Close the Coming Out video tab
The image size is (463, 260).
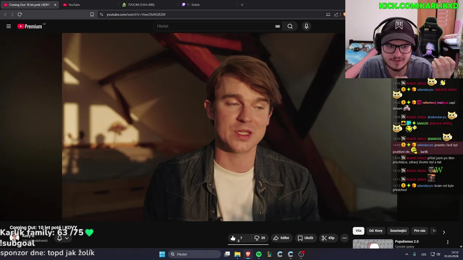pos(55,5)
